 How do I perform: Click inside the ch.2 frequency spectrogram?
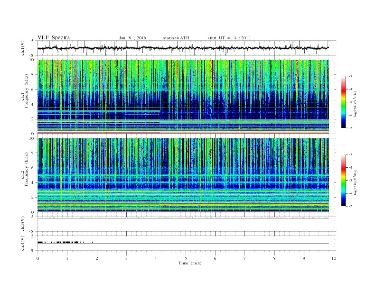point(183,175)
